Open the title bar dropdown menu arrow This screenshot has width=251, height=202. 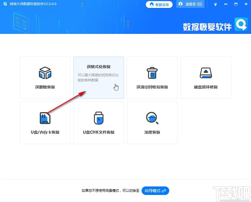click(215, 4)
